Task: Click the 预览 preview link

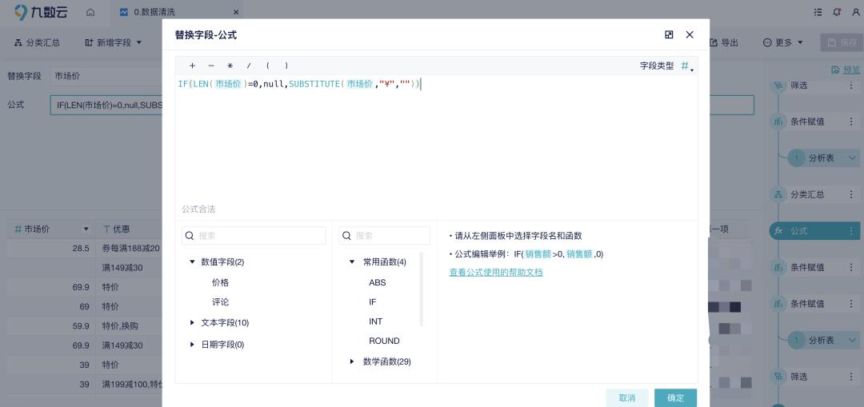Action: tap(846, 70)
